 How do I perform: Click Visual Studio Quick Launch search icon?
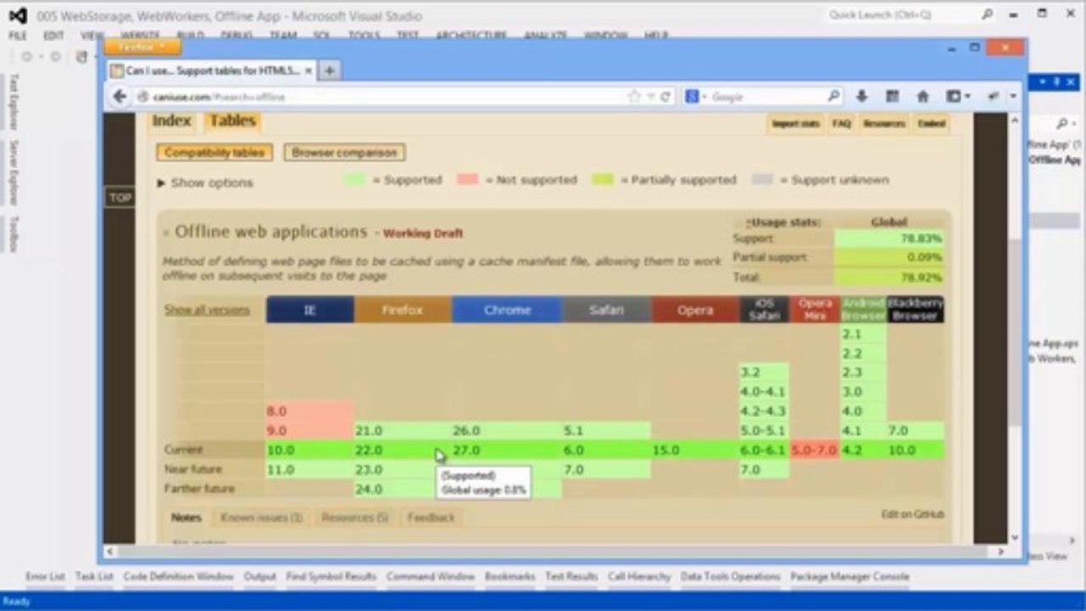987,14
